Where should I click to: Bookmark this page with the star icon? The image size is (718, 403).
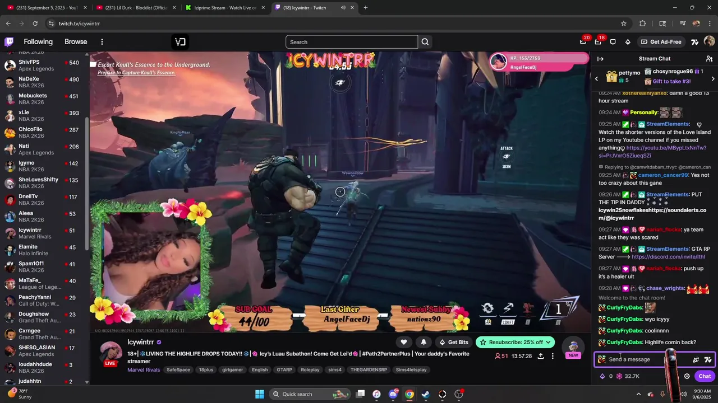(x=624, y=24)
